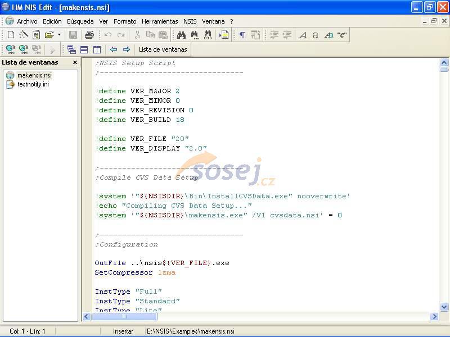
Task: Find next with binoculars dots icon
Action: tap(195, 35)
